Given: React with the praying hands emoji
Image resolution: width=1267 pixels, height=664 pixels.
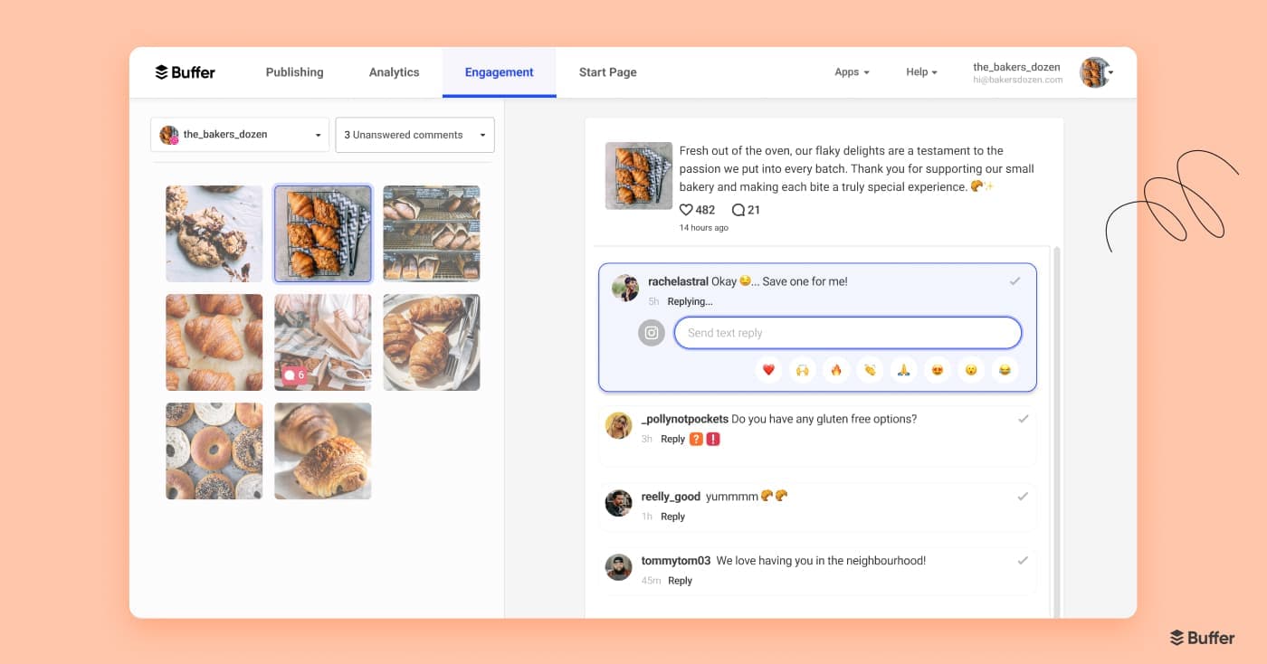Looking at the screenshot, I should 903,369.
